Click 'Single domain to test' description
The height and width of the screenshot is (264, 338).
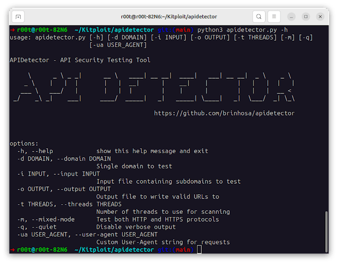134,166
